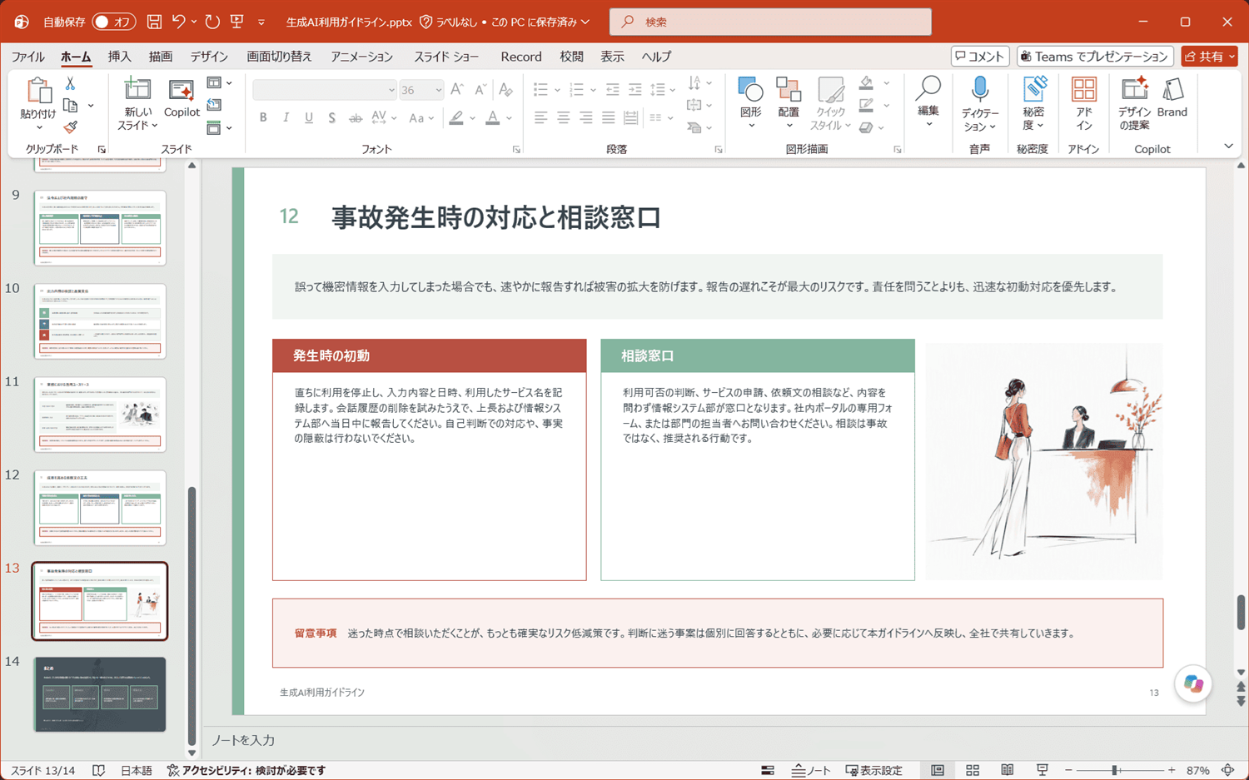Switch to the Design (デザイン) tab
Viewport: 1249px width, 780px height.
pos(209,57)
